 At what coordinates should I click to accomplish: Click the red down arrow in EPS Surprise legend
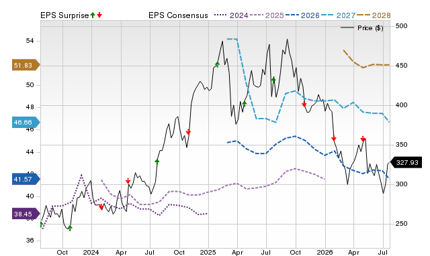coord(99,15)
